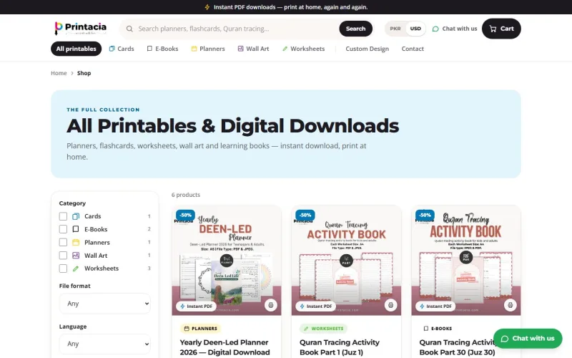Click the E-Books icon in Category filter
The height and width of the screenshot is (358, 572).
(x=76, y=229)
